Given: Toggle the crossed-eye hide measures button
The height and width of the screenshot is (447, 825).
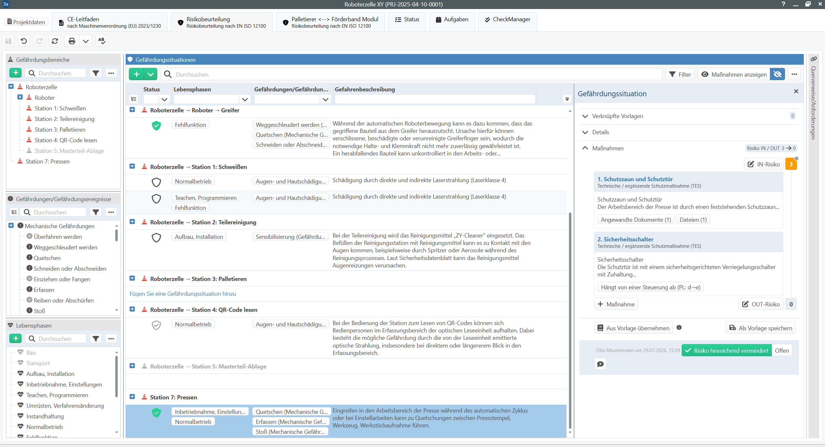Looking at the screenshot, I should (777, 74).
